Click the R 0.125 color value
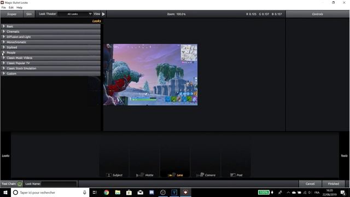This screenshot has width=350, height=197. click(251, 14)
